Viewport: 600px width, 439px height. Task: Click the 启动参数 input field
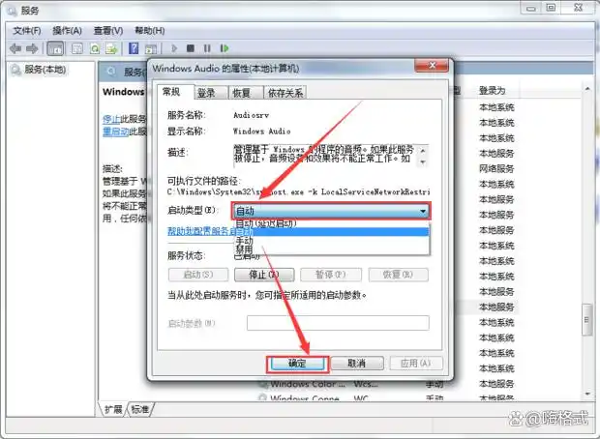coord(338,323)
